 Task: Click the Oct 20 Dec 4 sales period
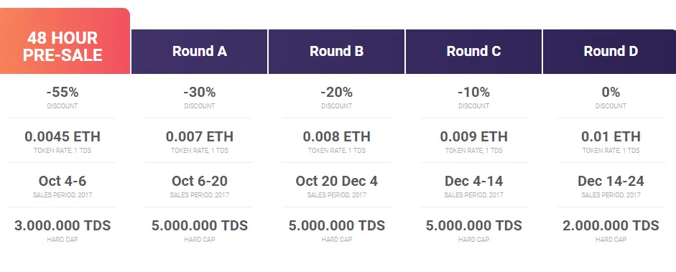(x=337, y=181)
